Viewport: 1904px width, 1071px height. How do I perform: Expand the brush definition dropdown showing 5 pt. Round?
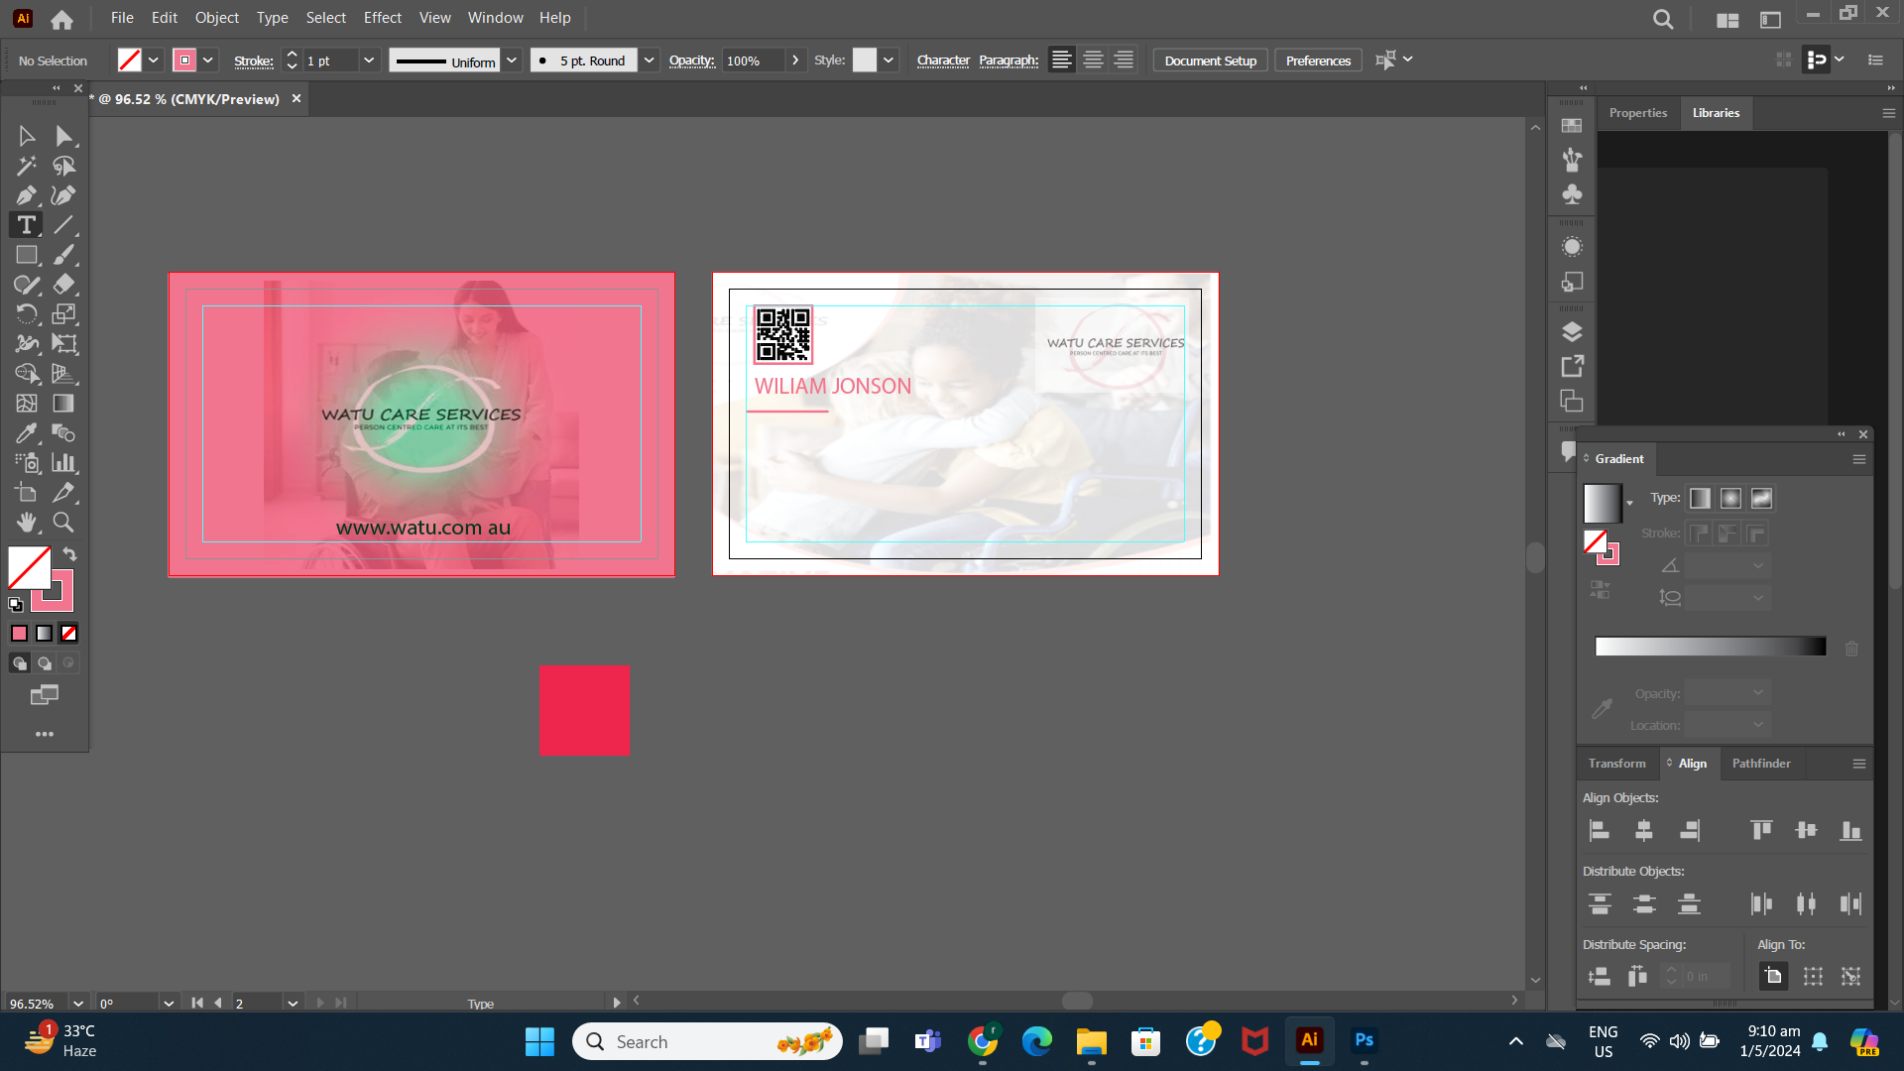click(649, 59)
